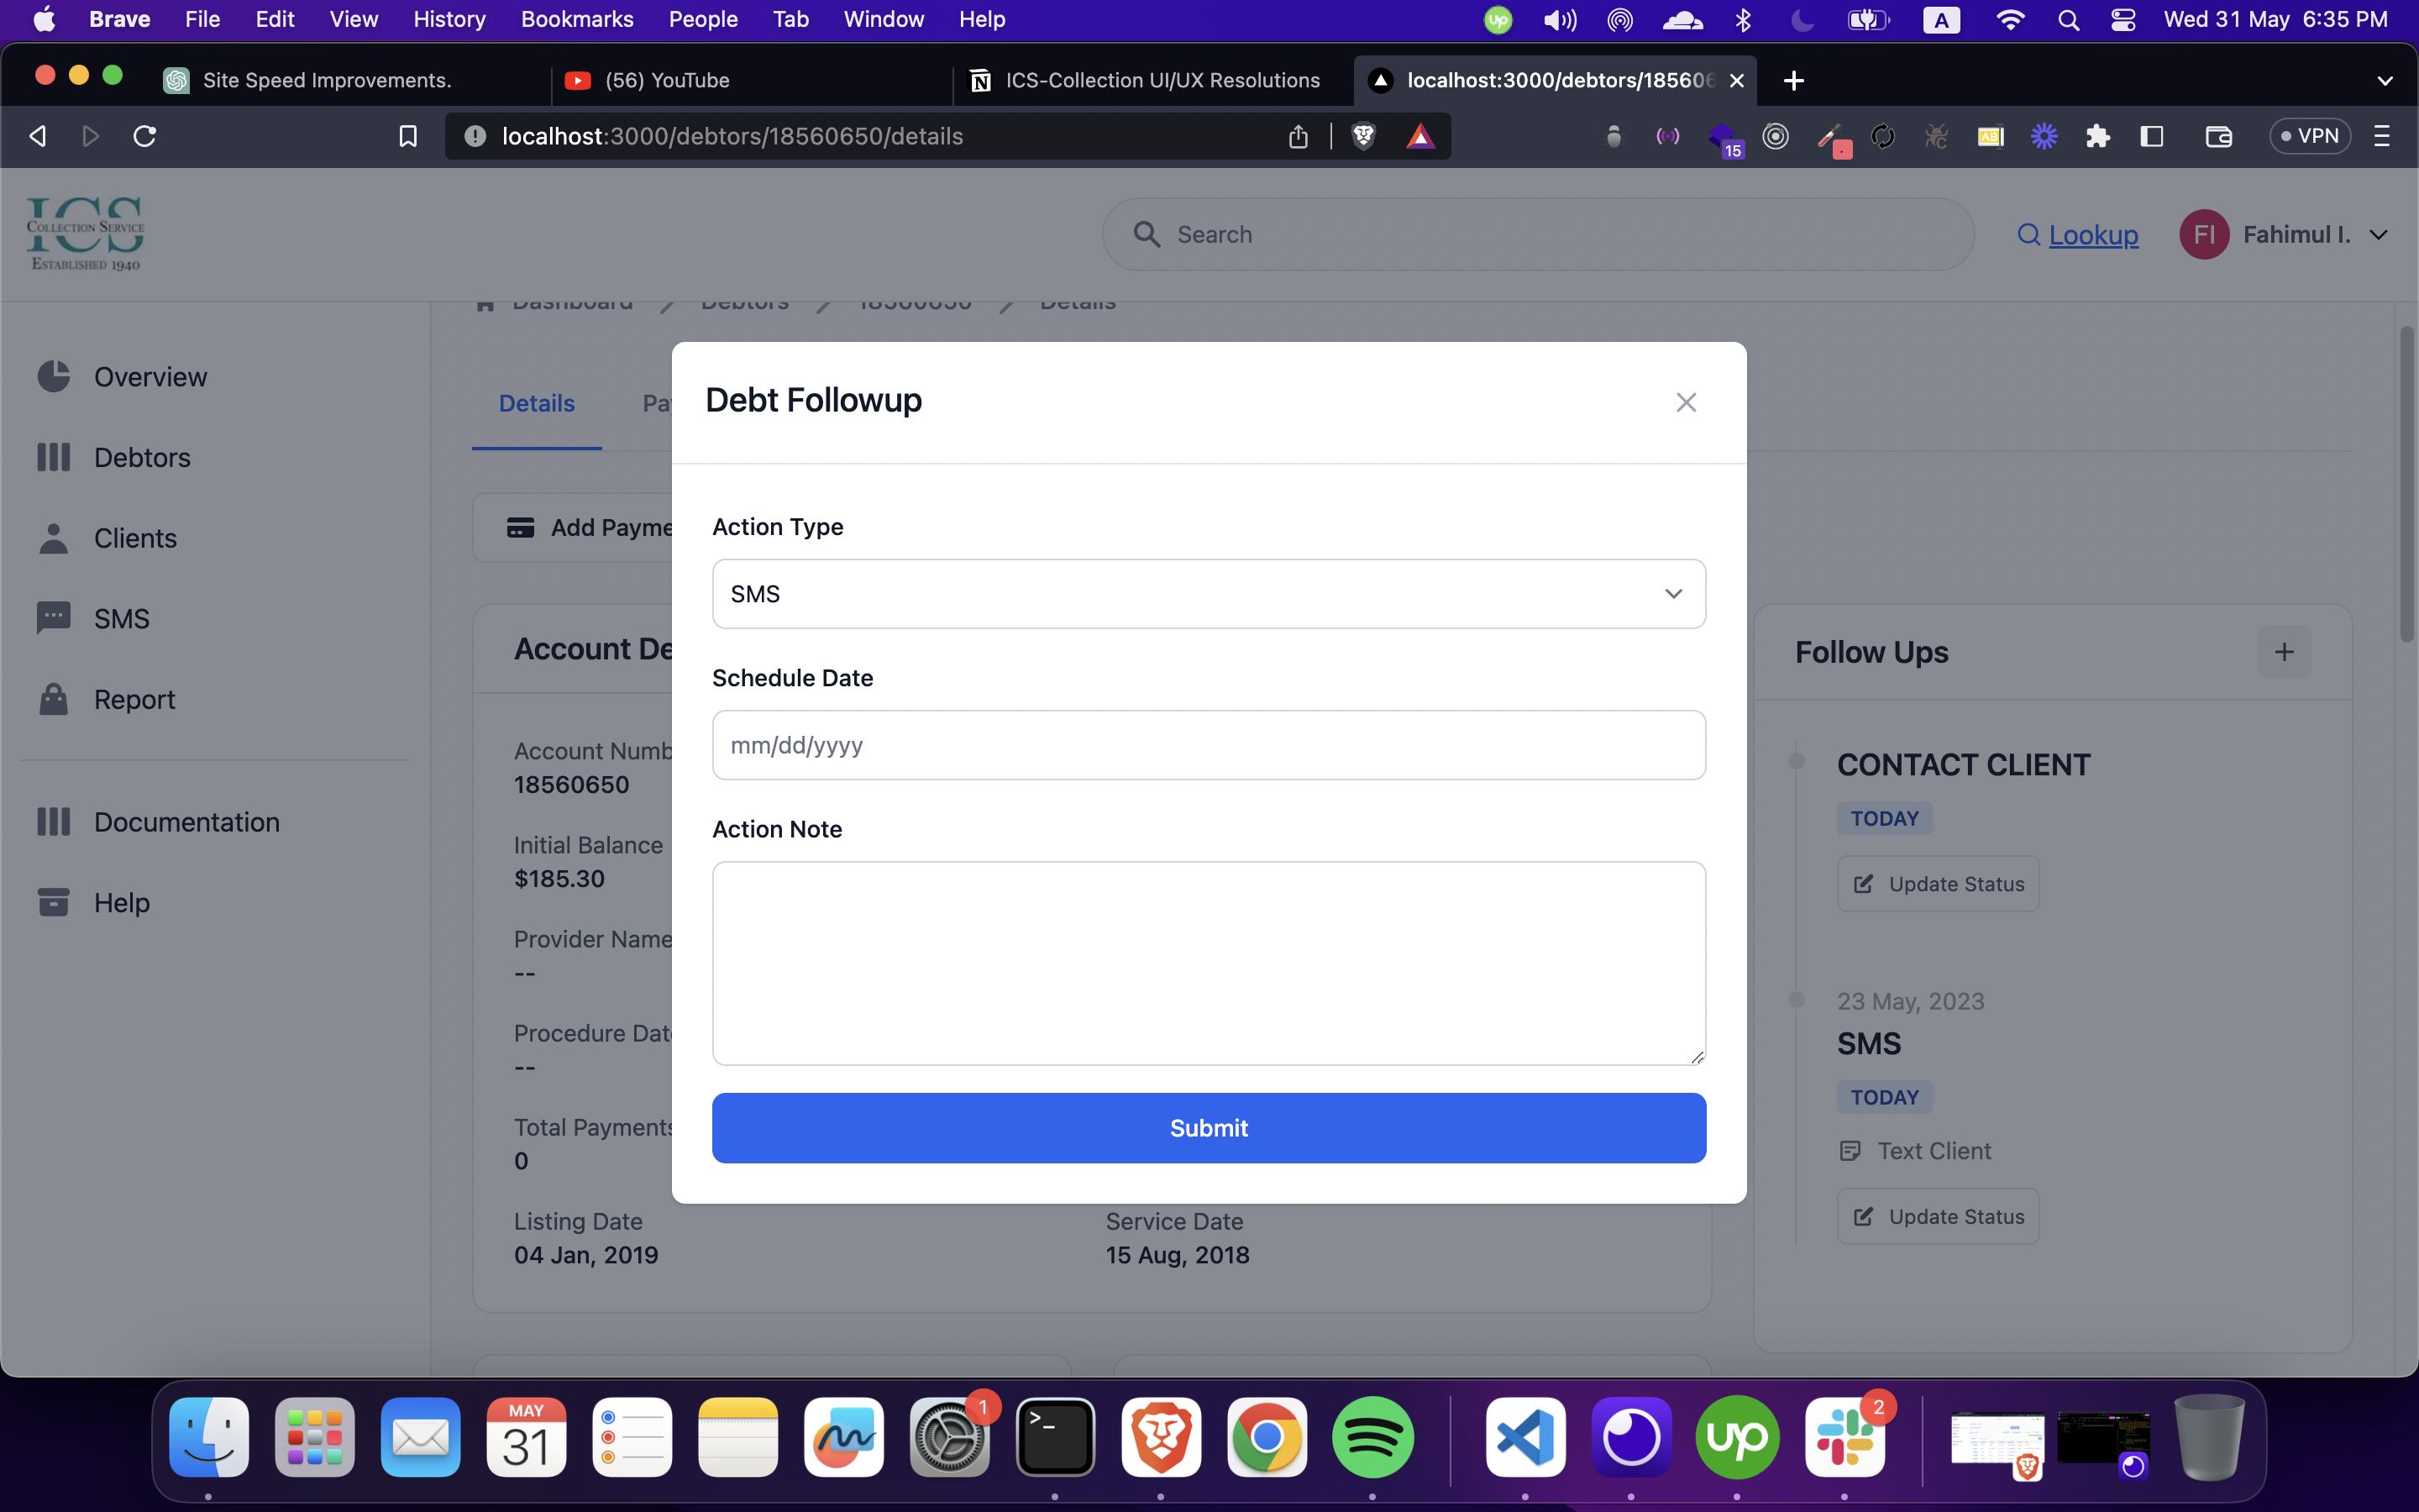The height and width of the screenshot is (1512, 2419).
Task: Click the Clients person icon
Action: point(53,538)
